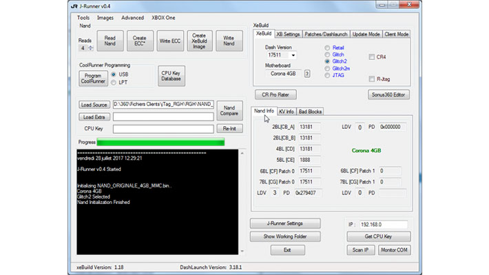Click Program CoolRunner button
Screen dimensions: 489x275
point(93,79)
